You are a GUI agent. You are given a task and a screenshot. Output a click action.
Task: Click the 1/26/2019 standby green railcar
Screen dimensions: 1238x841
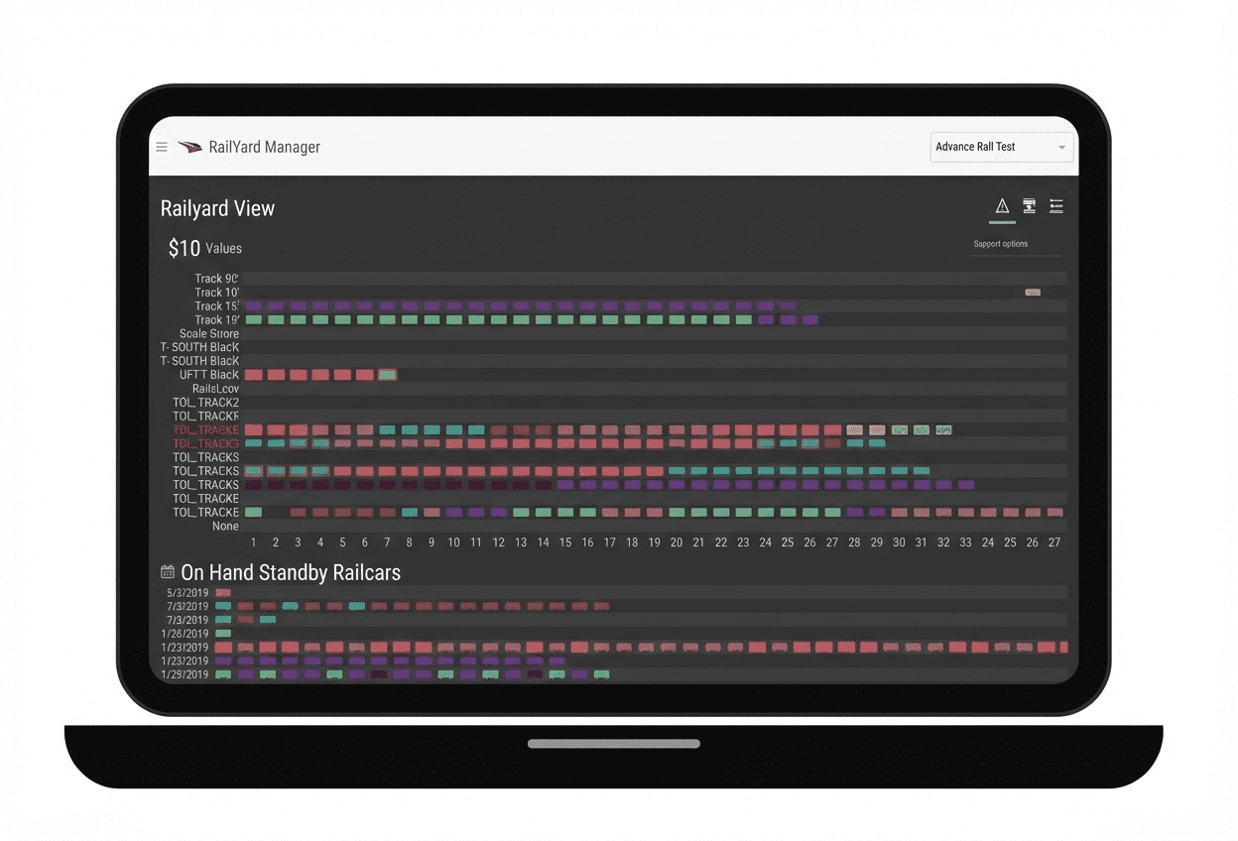click(223, 633)
